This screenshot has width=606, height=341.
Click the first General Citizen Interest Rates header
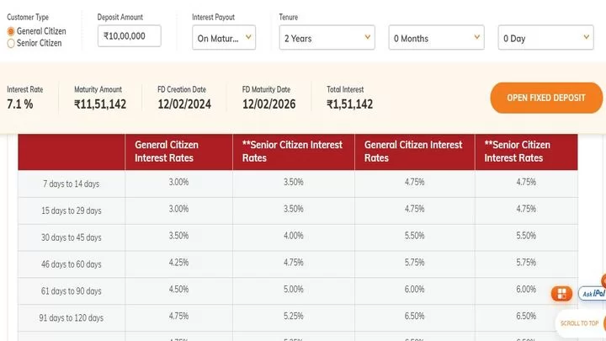tap(167, 152)
